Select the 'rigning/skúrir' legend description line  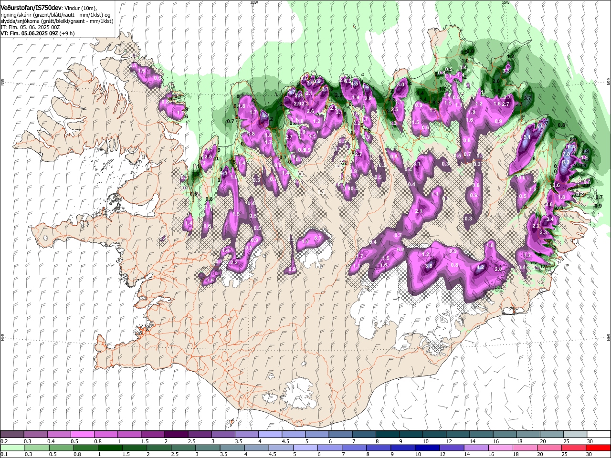[56, 15]
